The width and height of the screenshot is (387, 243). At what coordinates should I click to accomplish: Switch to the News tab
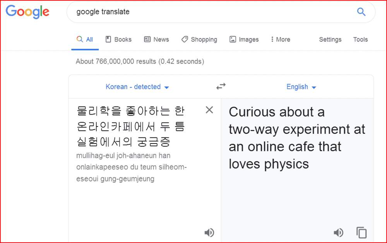pos(156,39)
